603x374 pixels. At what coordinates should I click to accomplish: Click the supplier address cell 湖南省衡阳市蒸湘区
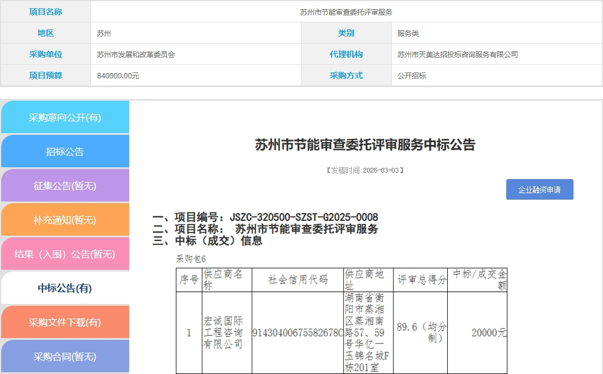[368, 333]
